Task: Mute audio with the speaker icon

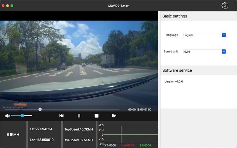Action: [x=7, y=116]
